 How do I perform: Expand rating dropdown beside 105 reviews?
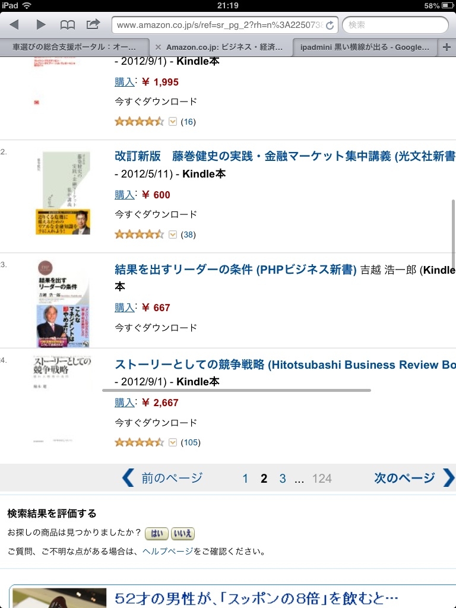(173, 442)
